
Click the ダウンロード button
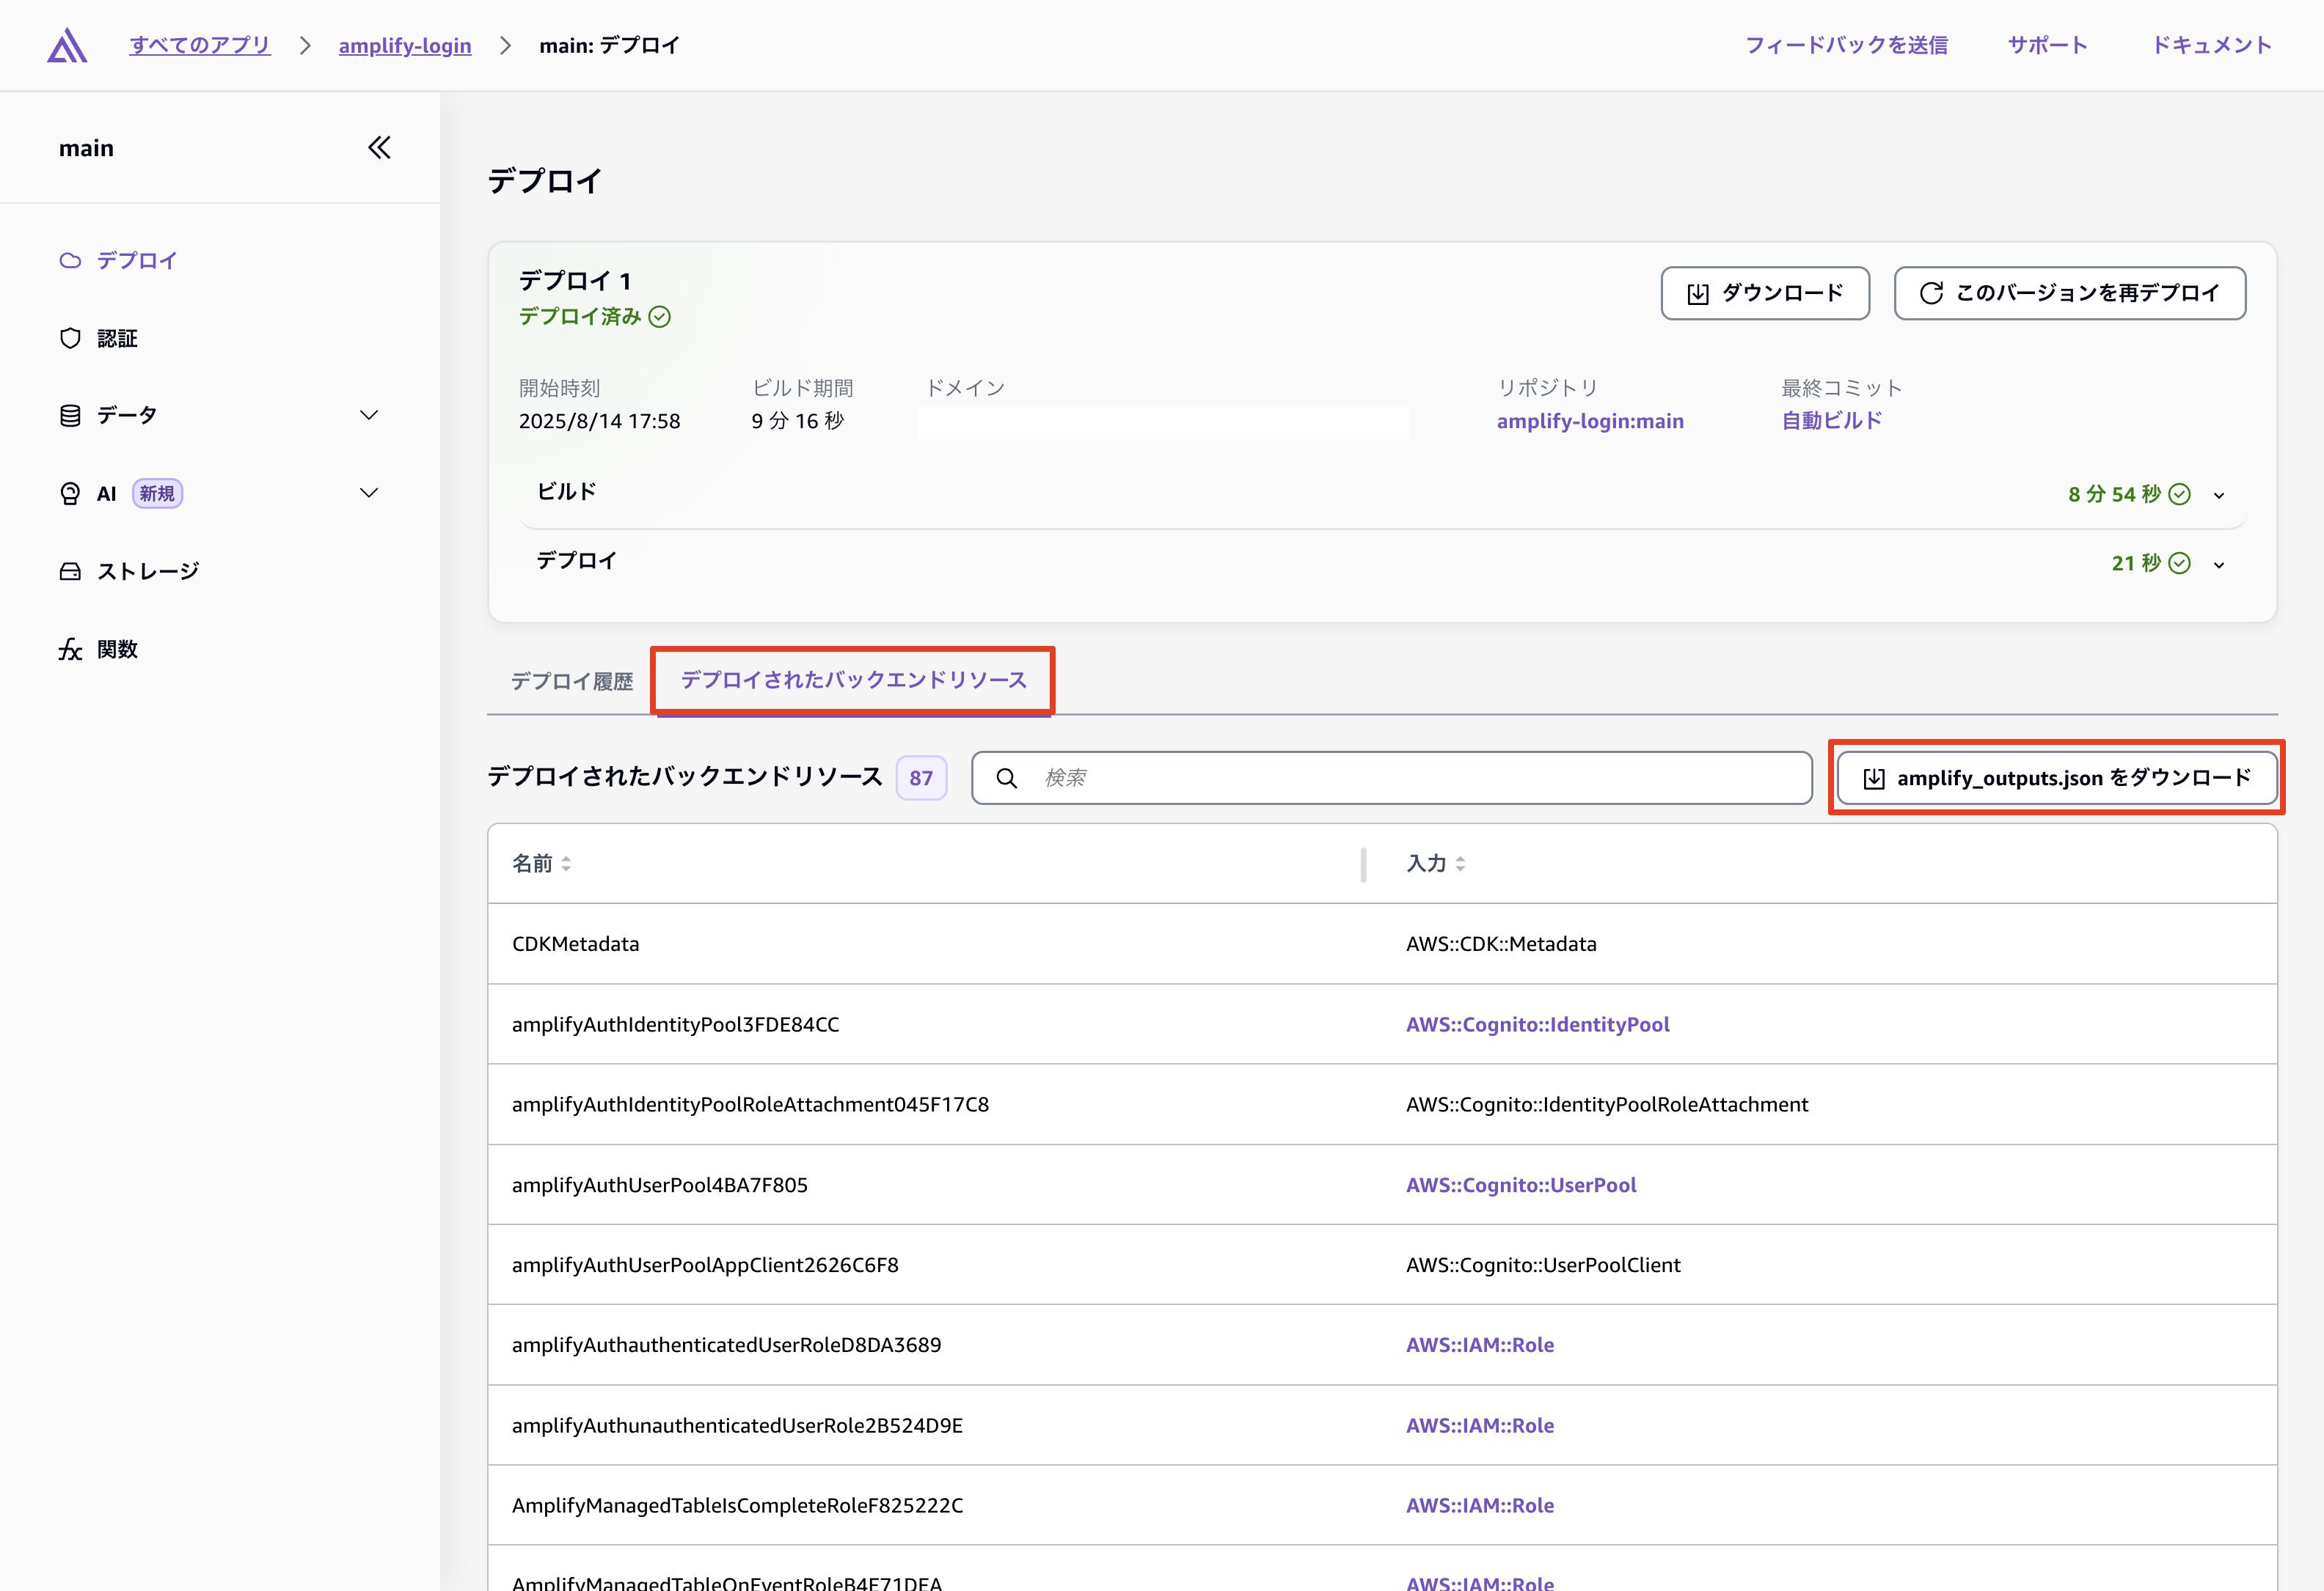click(x=1765, y=293)
